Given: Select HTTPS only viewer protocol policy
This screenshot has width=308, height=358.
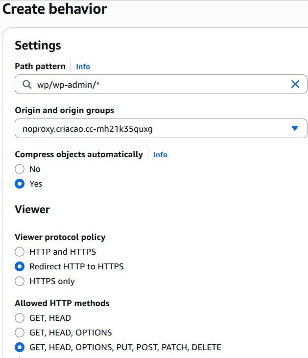Looking at the screenshot, I should pos(20,281).
